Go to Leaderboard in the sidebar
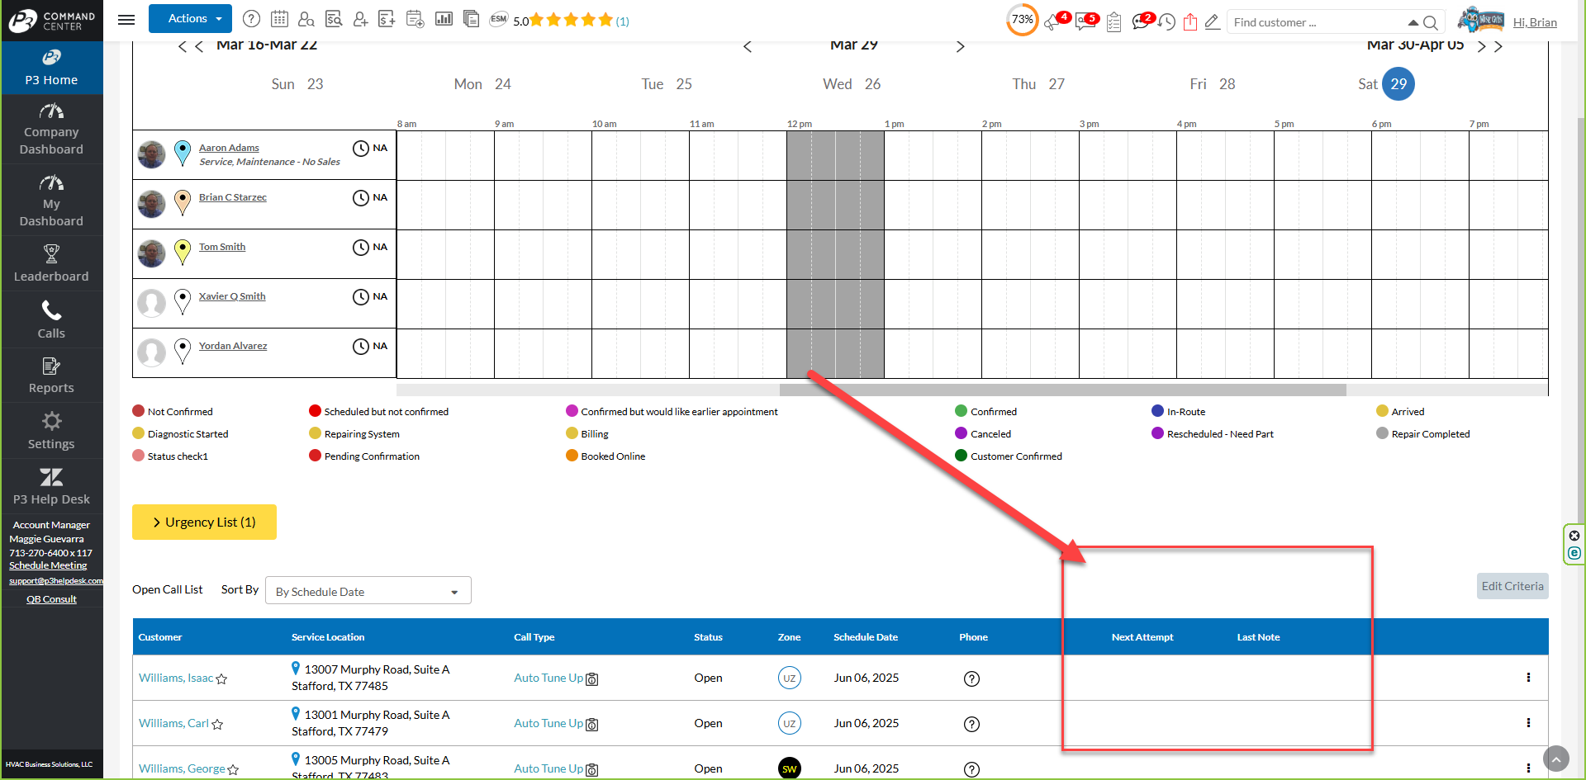 [x=51, y=263]
